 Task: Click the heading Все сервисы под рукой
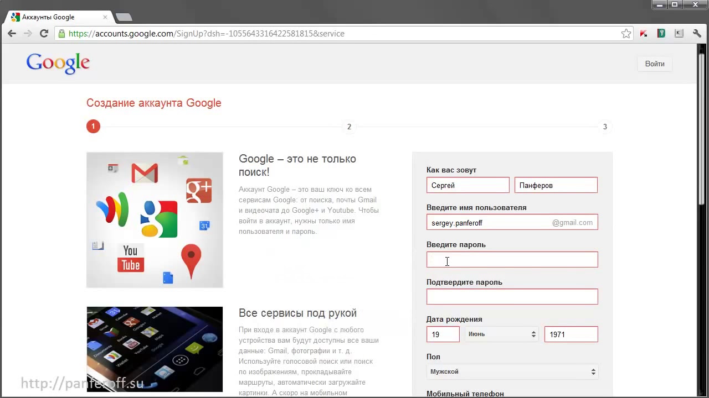tap(297, 313)
